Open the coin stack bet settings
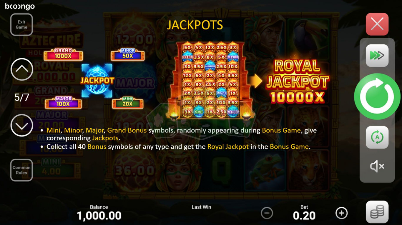The image size is (402, 225). tap(377, 212)
